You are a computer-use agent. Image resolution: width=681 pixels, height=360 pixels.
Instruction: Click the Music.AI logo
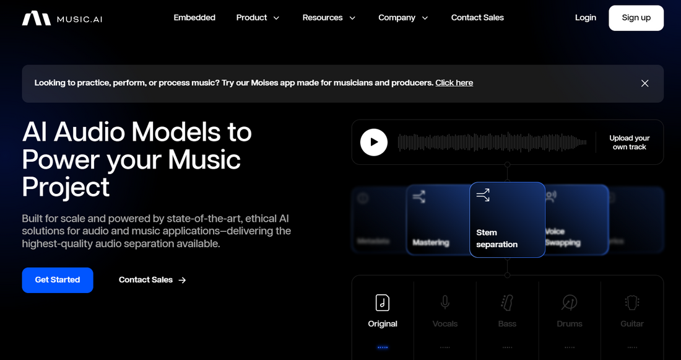62,19
